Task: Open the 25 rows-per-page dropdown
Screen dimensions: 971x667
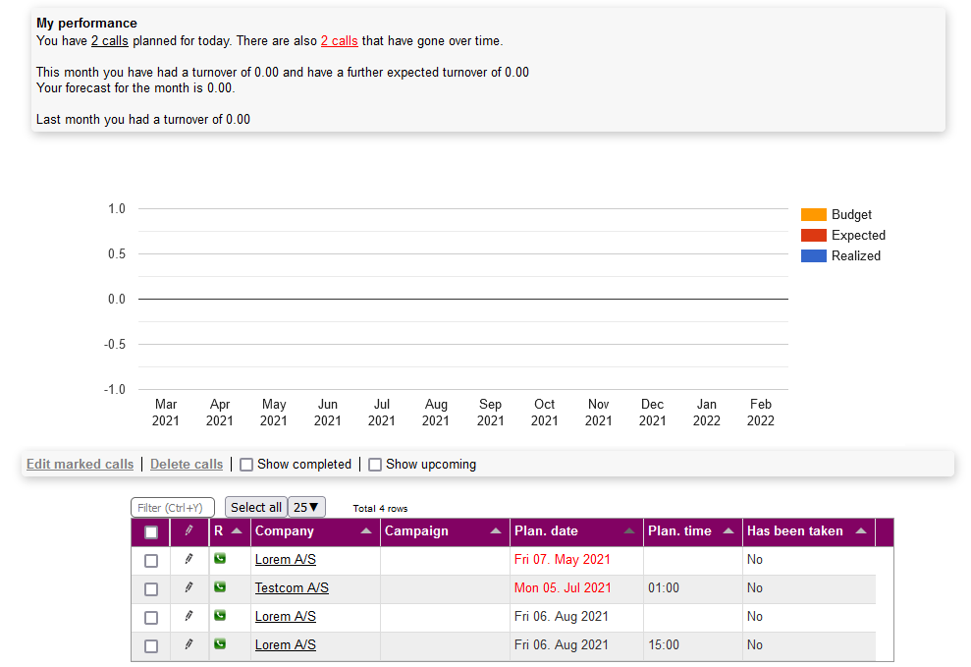Action: tap(306, 508)
